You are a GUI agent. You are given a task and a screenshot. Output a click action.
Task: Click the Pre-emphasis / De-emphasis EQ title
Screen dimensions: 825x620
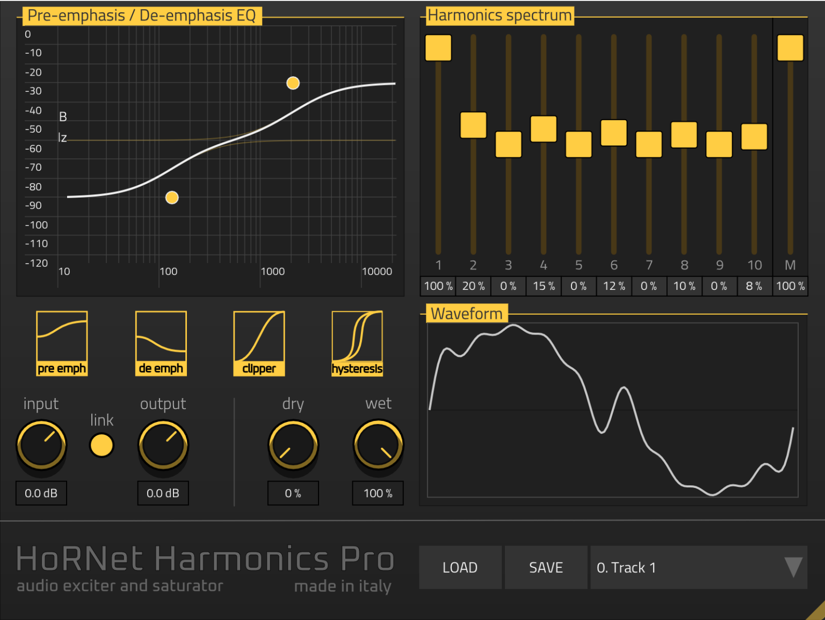pos(143,16)
